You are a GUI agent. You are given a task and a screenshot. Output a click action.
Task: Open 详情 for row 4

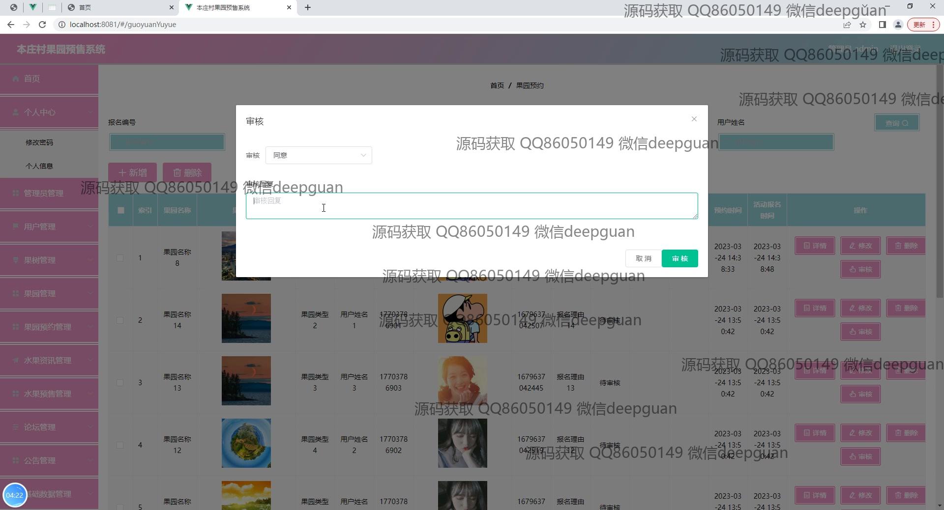pyautogui.click(x=815, y=433)
